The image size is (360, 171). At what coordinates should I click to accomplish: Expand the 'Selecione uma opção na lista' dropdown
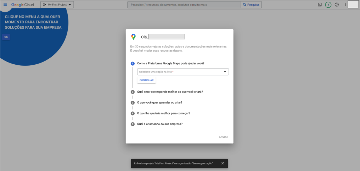click(x=183, y=72)
